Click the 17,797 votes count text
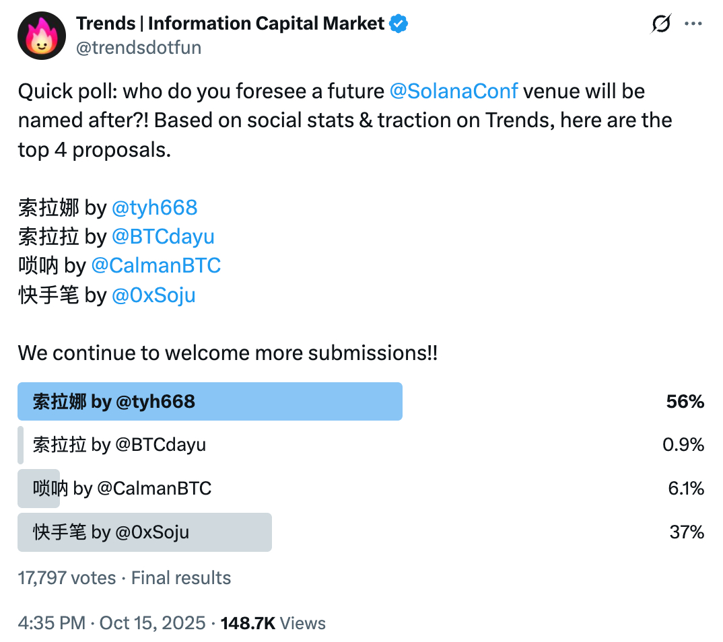Viewport: 723px width, 642px height. point(67,578)
